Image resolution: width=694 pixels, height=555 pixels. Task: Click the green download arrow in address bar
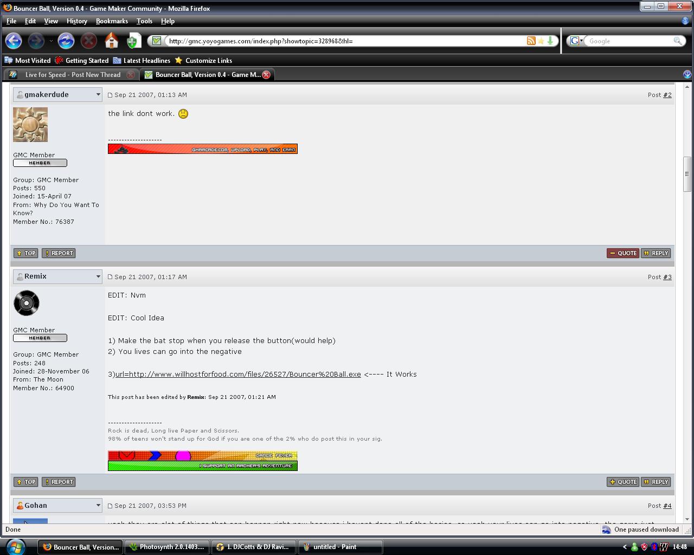[x=550, y=41]
